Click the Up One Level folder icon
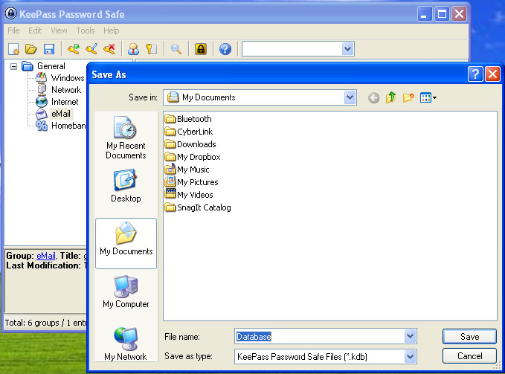505x374 pixels. 390,97
